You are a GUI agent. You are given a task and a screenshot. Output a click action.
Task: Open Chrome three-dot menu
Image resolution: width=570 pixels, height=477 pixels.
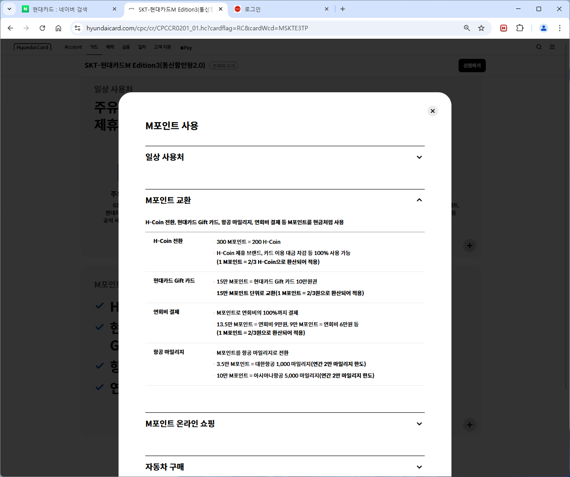pyautogui.click(x=560, y=28)
